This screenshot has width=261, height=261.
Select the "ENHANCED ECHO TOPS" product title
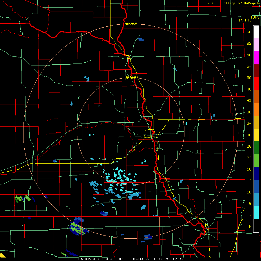[102, 259]
